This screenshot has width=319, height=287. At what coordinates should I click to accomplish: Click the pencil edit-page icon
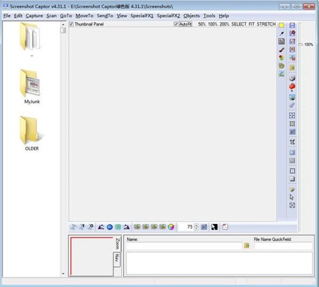click(x=292, y=41)
